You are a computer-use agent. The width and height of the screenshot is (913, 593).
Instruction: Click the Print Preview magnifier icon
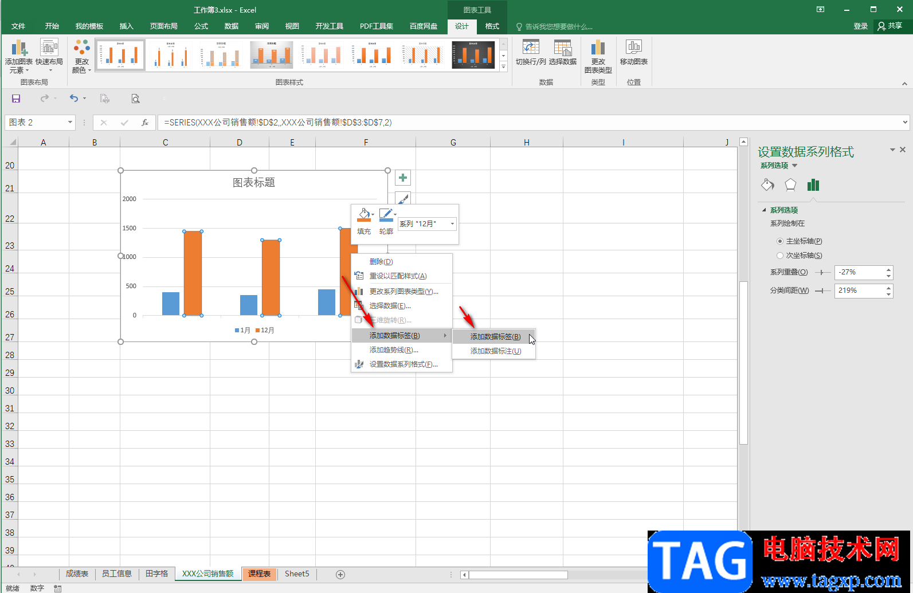tap(135, 99)
